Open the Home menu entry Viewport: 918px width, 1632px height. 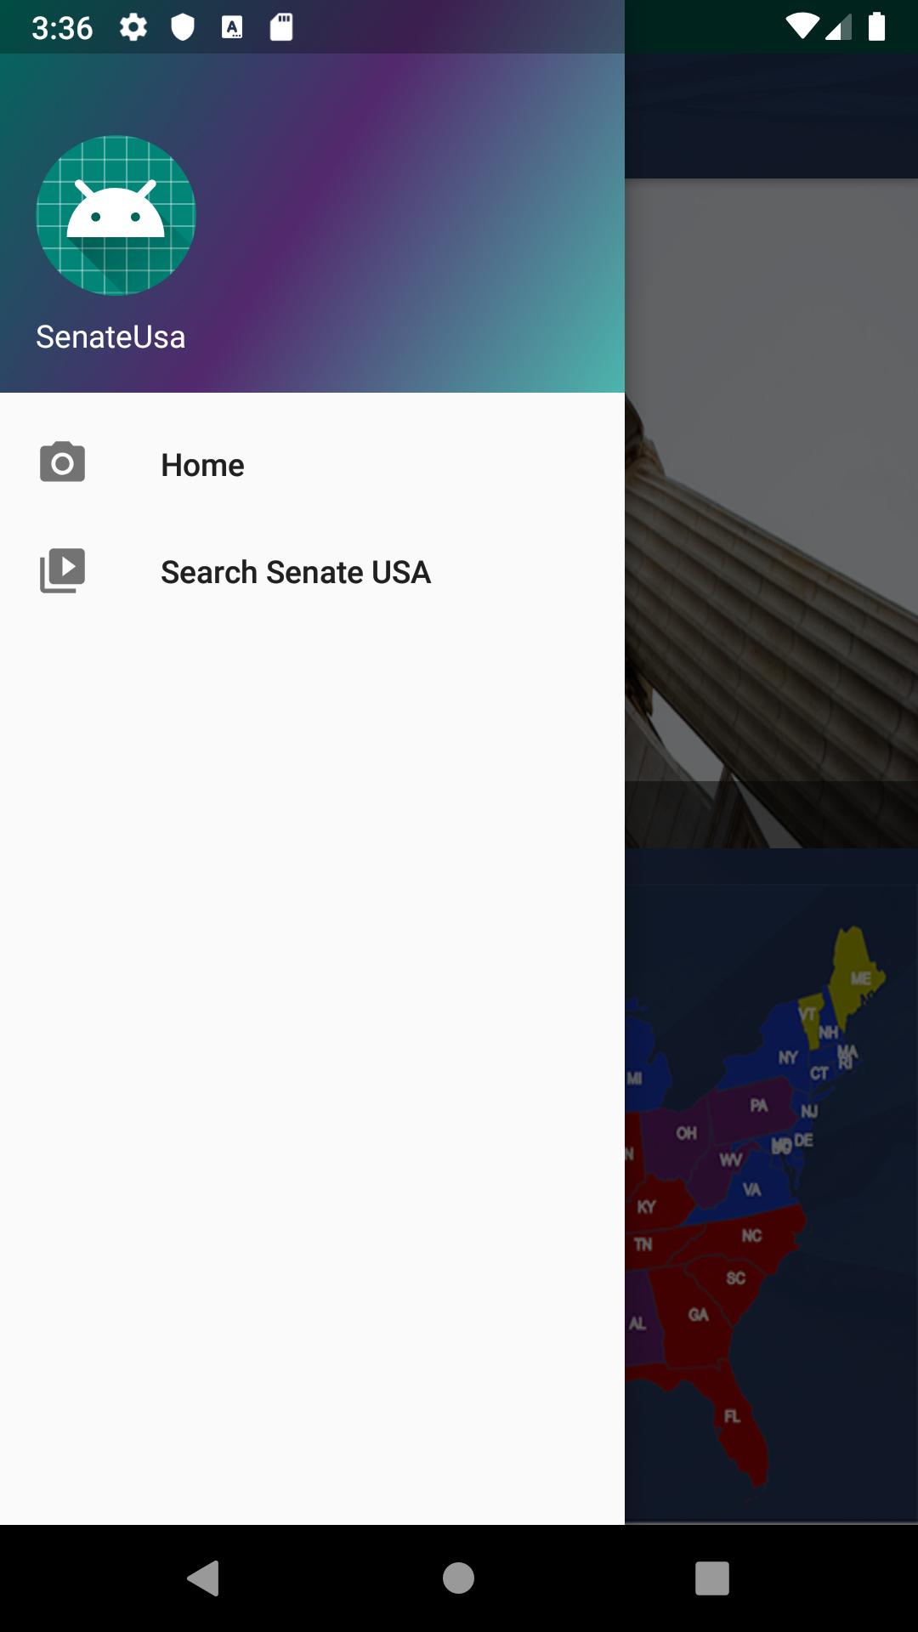click(312, 465)
